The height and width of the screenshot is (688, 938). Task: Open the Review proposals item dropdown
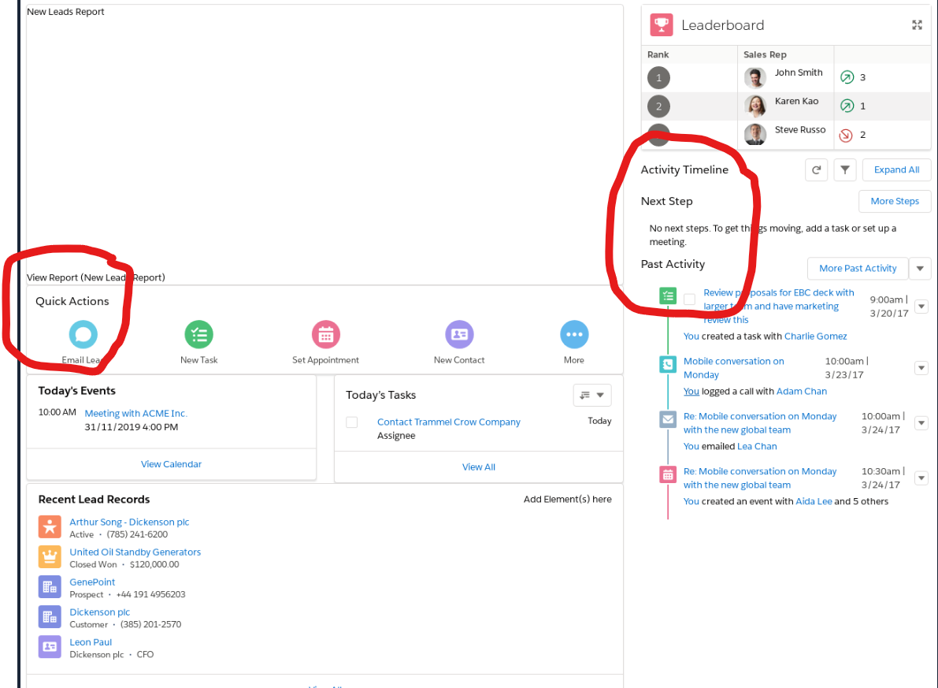921,306
